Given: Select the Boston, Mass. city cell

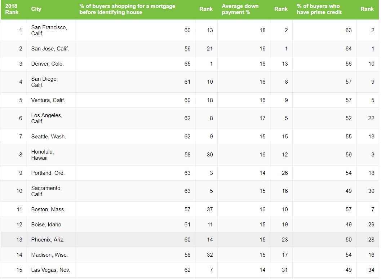Looking at the screenshot, I should pos(51,209).
